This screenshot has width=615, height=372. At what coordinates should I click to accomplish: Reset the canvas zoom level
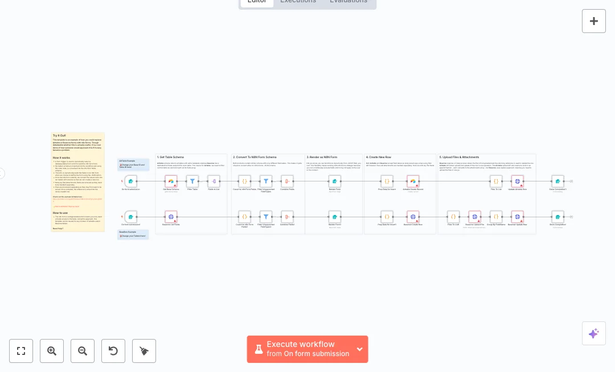113,351
